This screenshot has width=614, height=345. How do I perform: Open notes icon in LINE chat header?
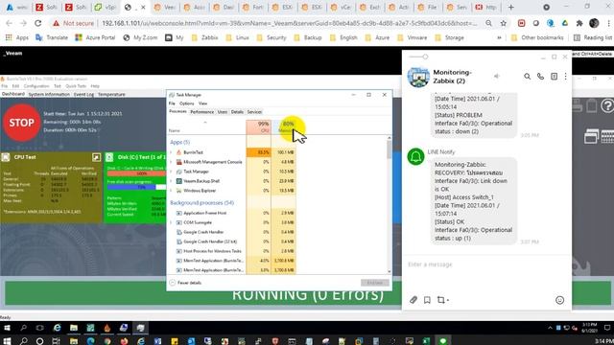[554, 77]
